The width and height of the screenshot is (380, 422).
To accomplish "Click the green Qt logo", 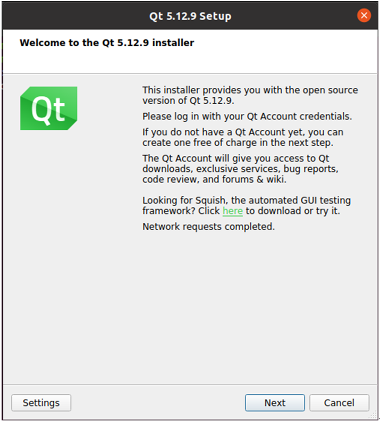I will 49,108.
